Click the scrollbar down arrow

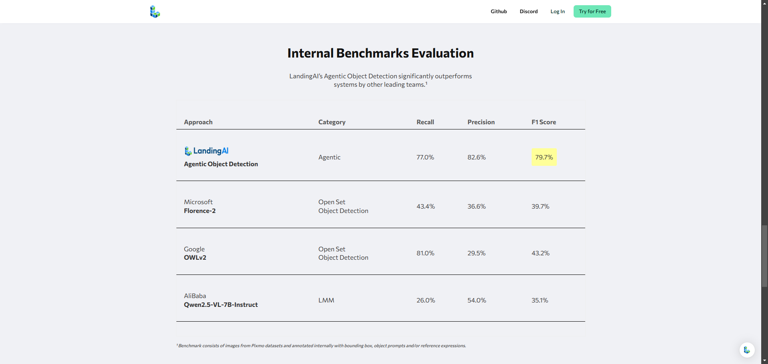click(x=764, y=360)
